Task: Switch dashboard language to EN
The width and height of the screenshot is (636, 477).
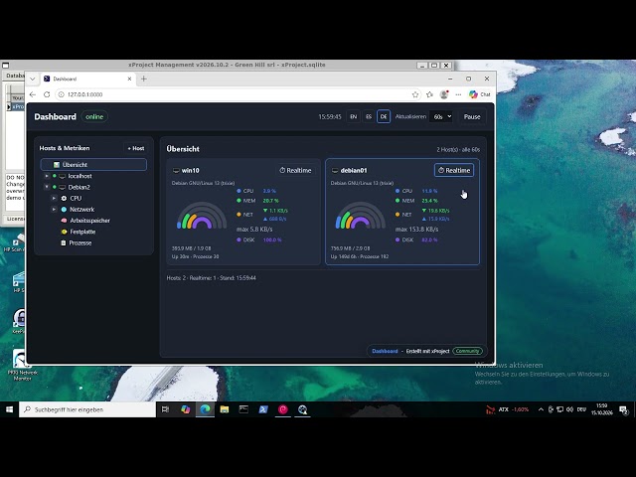Action: (354, 117)
